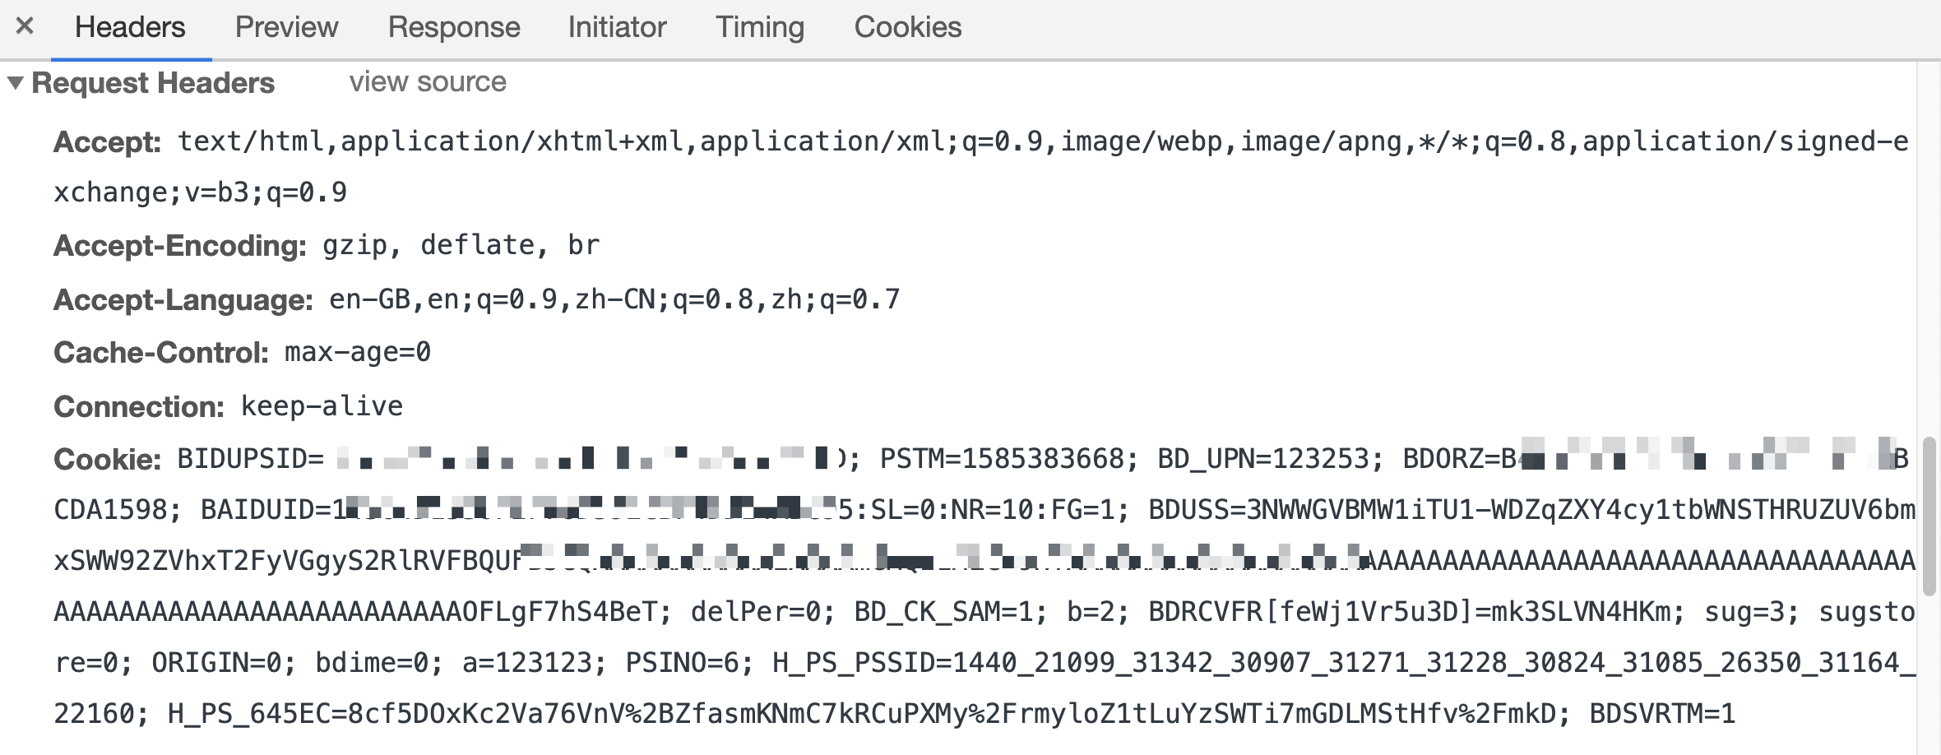Open the Initiator tab
This screenshot has width=1941, height=755.
(617, 27)
